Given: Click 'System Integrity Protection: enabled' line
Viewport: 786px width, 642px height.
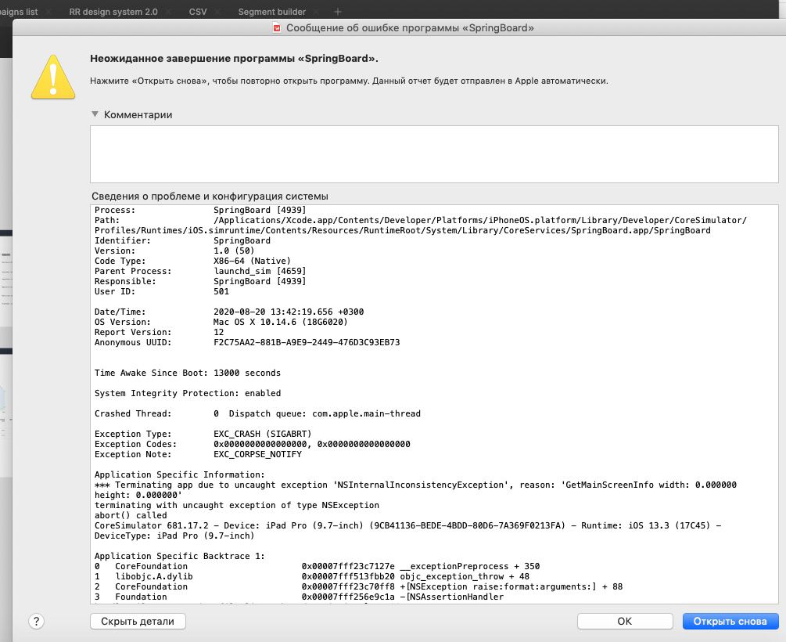Looking at the screenshot, I should 188,393.
